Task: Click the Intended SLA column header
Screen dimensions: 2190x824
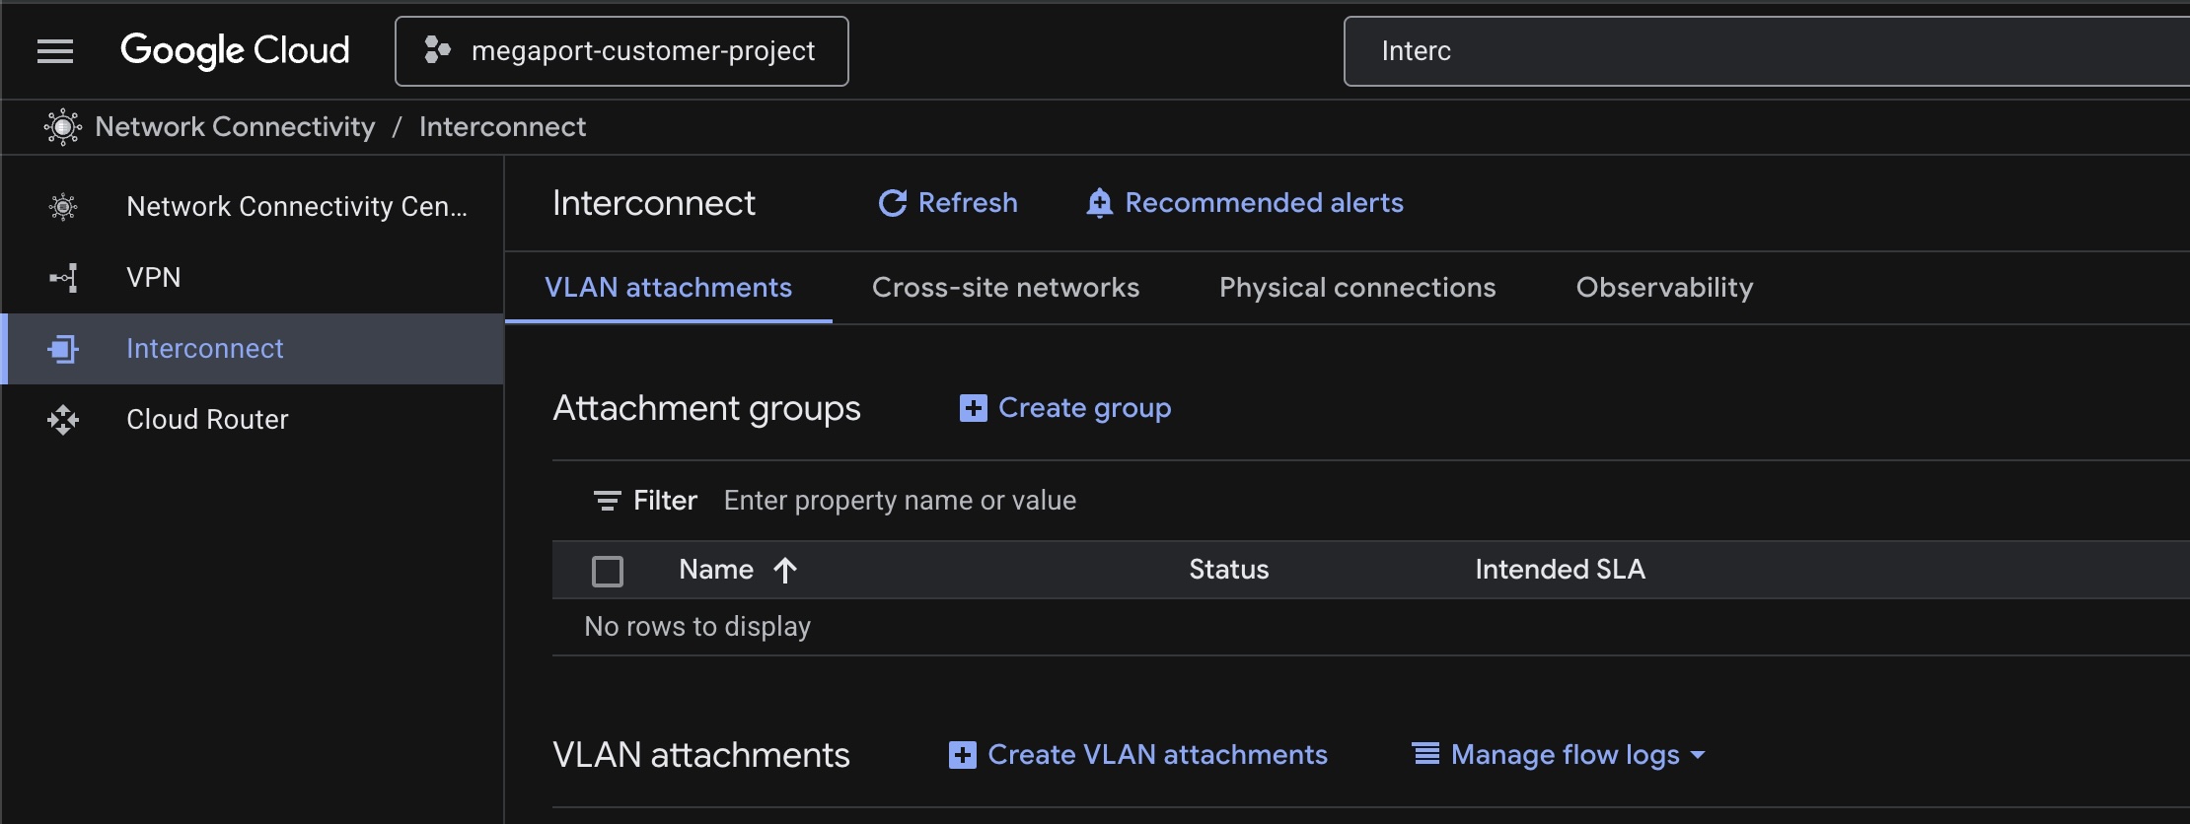Action: pyautogui.click(x=1560, y=570)
